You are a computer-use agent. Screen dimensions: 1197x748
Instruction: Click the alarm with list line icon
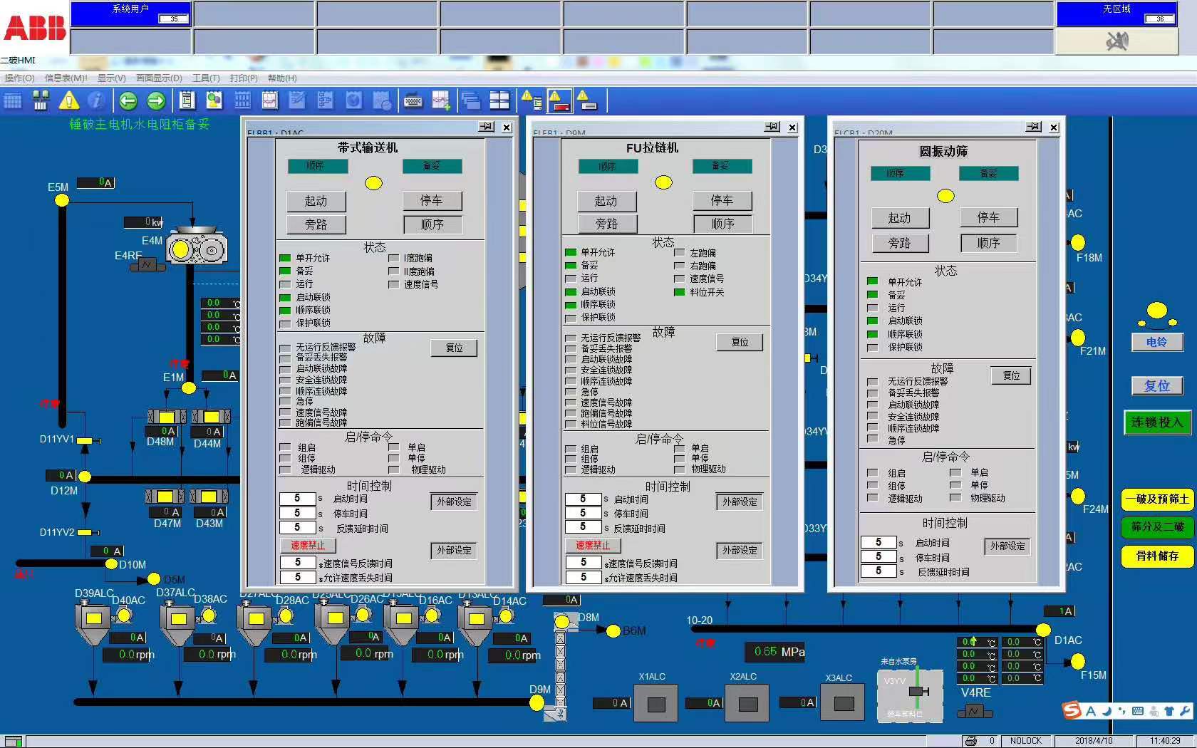click(586, 100)
